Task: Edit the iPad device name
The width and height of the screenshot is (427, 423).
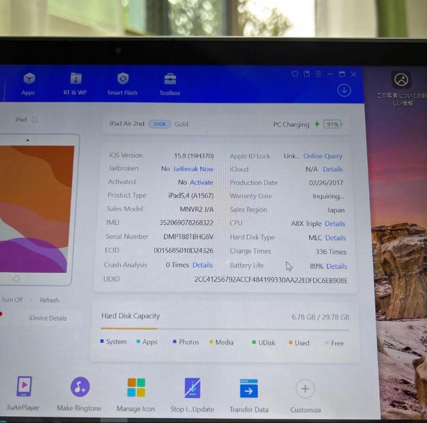Action: 35,119
